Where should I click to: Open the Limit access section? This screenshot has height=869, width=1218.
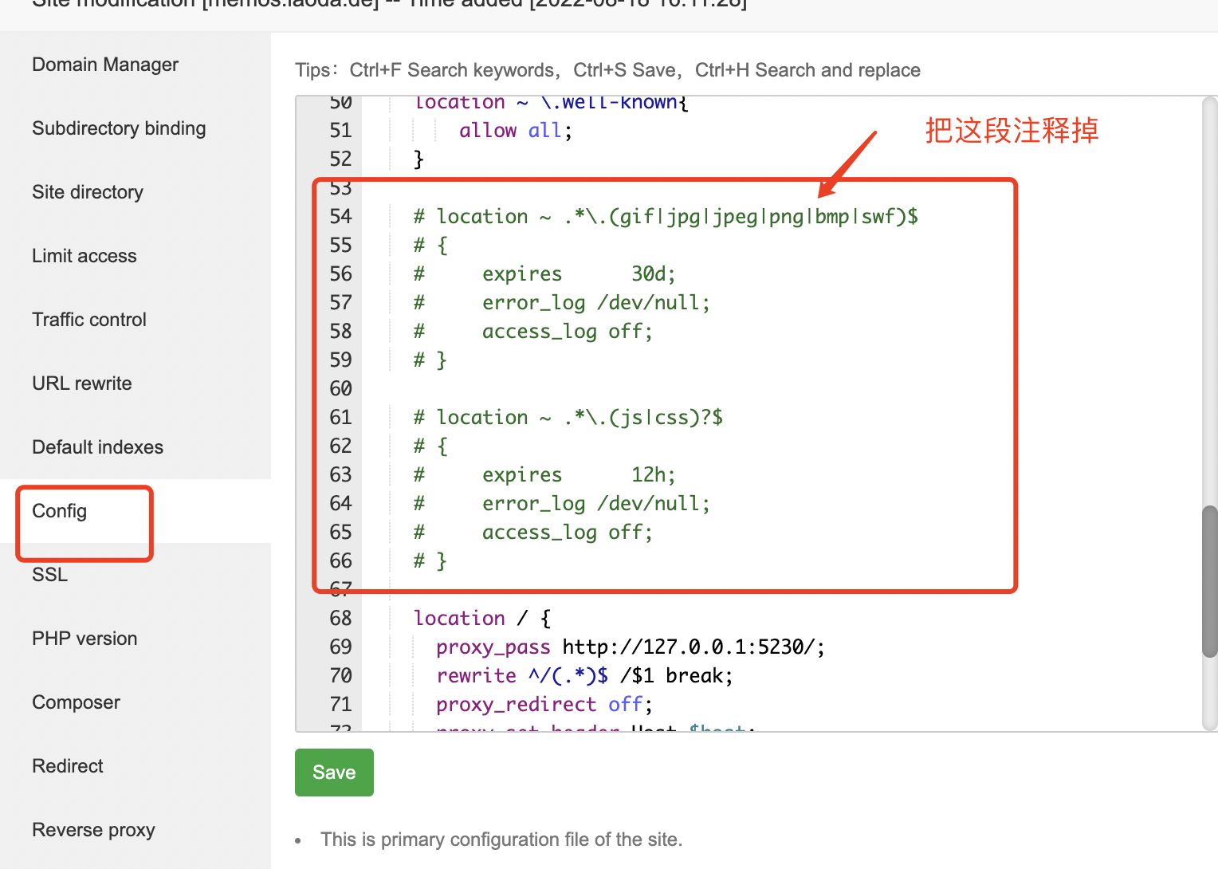(84, 255)
